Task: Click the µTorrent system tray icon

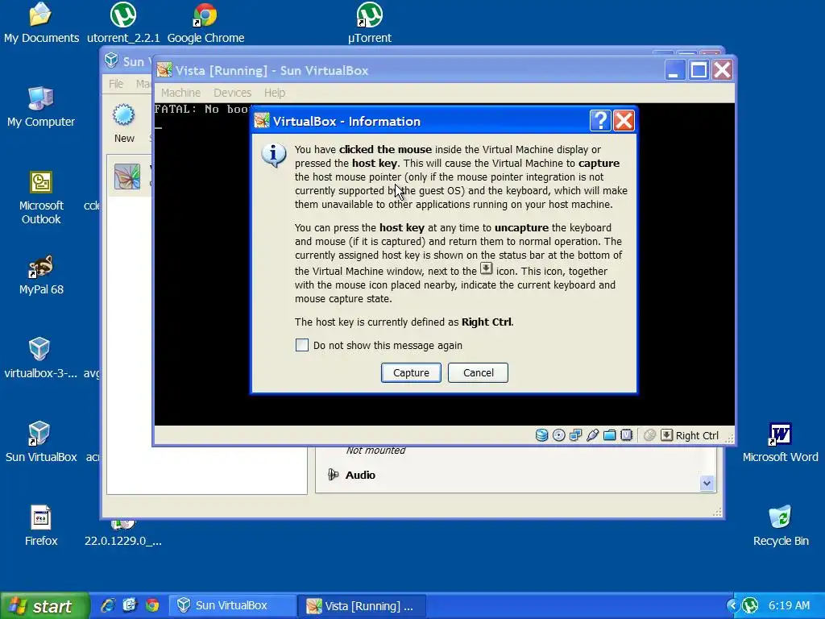Action: click(750, 605)
